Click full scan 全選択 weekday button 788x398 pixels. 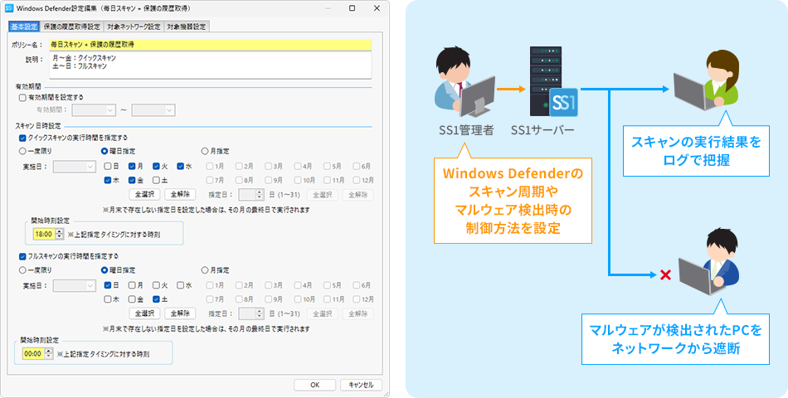(x=144, y=313)
